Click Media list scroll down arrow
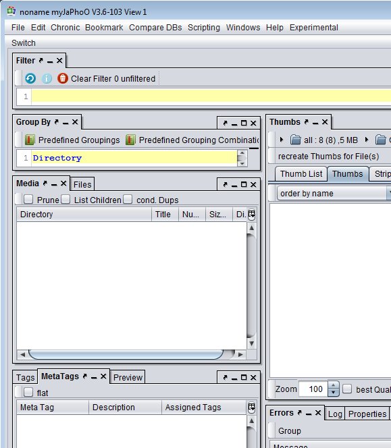 click(x=251, y=343)
